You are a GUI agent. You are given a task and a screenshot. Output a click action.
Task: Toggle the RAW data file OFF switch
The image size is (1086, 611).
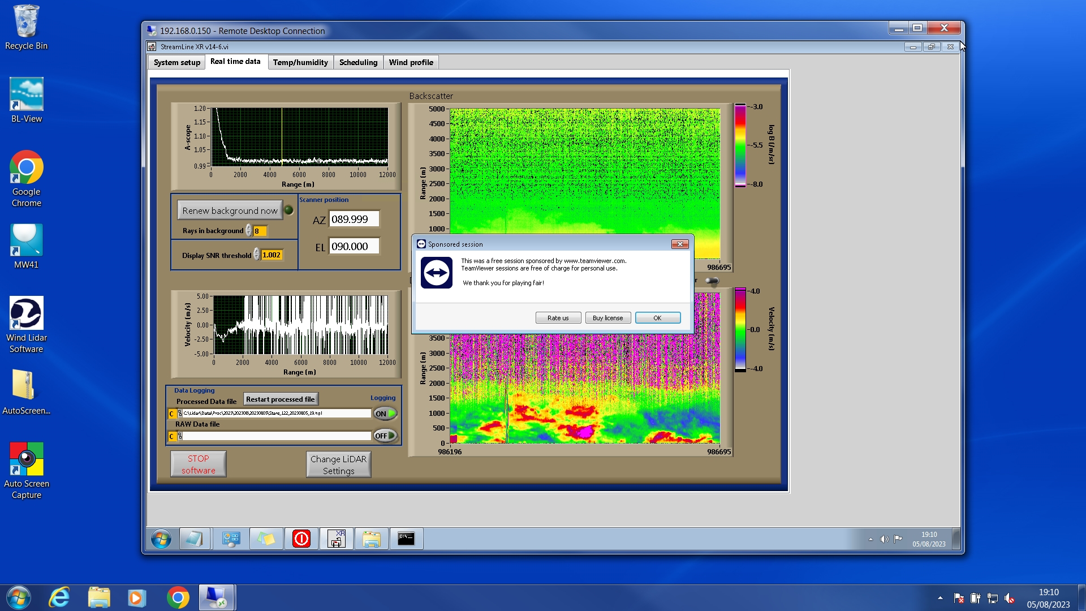click(385, 436)
